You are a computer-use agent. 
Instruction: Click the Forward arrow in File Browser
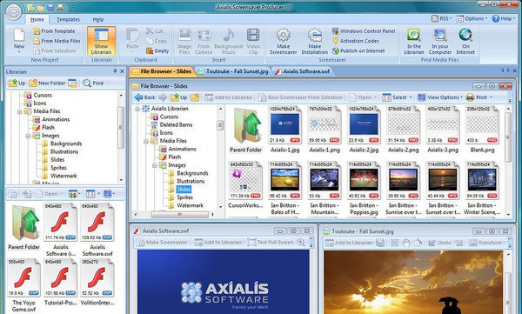(x=163, y=97)
